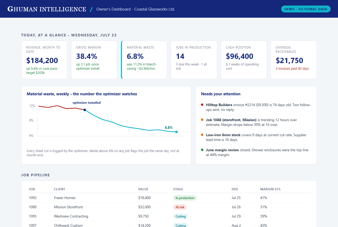Click 'was 11.2% in March' note
This screenshot has height=227, width=338.
tap(141, 64)
